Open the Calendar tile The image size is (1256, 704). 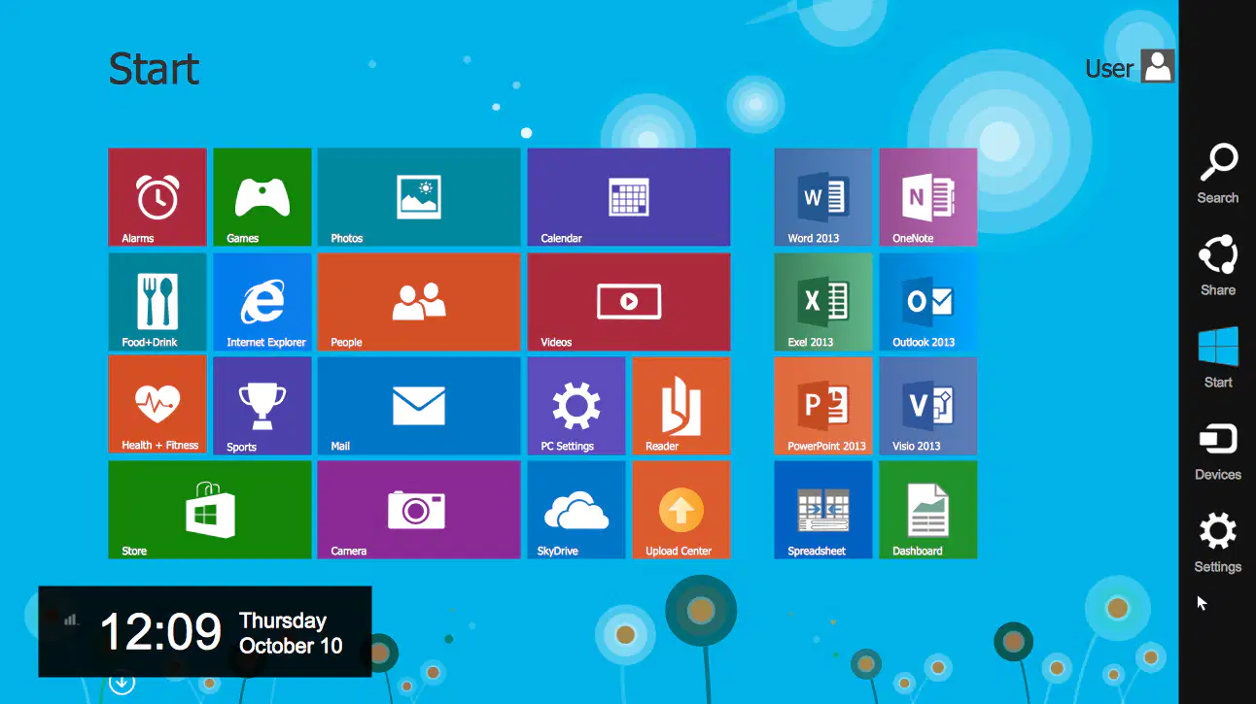[629, 197]
